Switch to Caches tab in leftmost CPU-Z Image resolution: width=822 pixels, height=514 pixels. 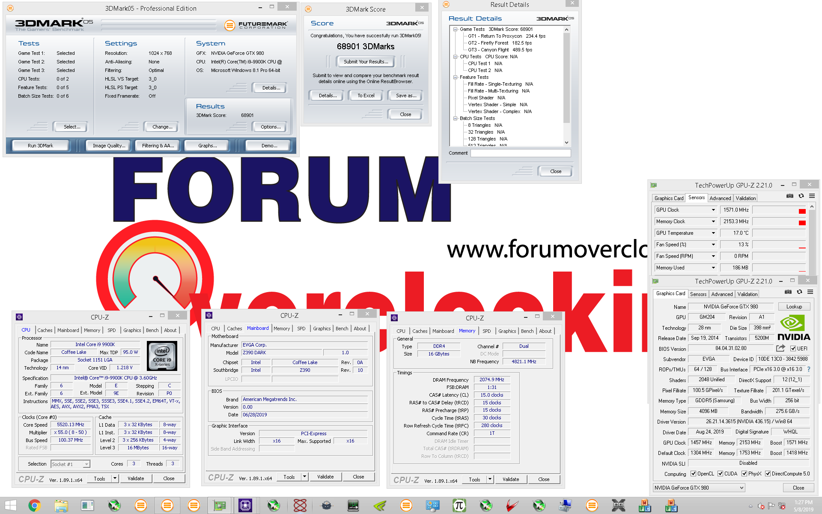tap(45, 330)
